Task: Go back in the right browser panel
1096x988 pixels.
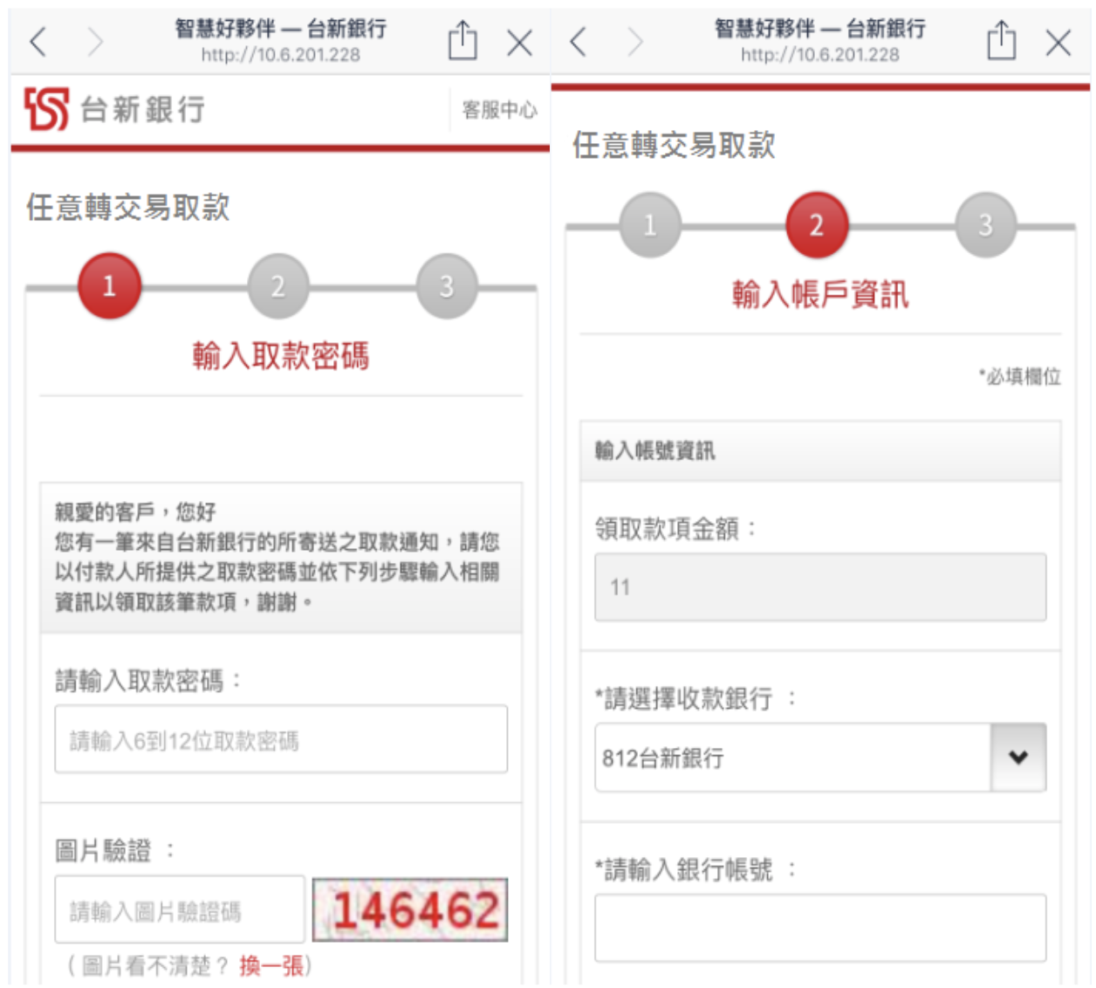Action: [578, 41]
